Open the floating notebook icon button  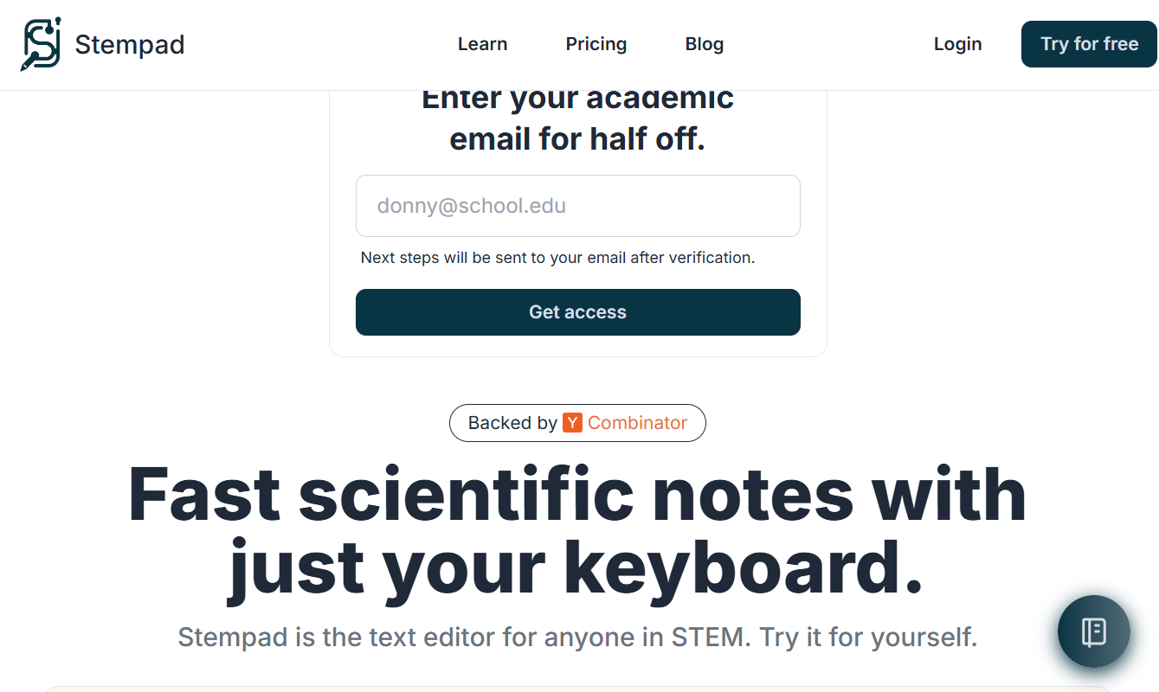(x=1093, y=632)
